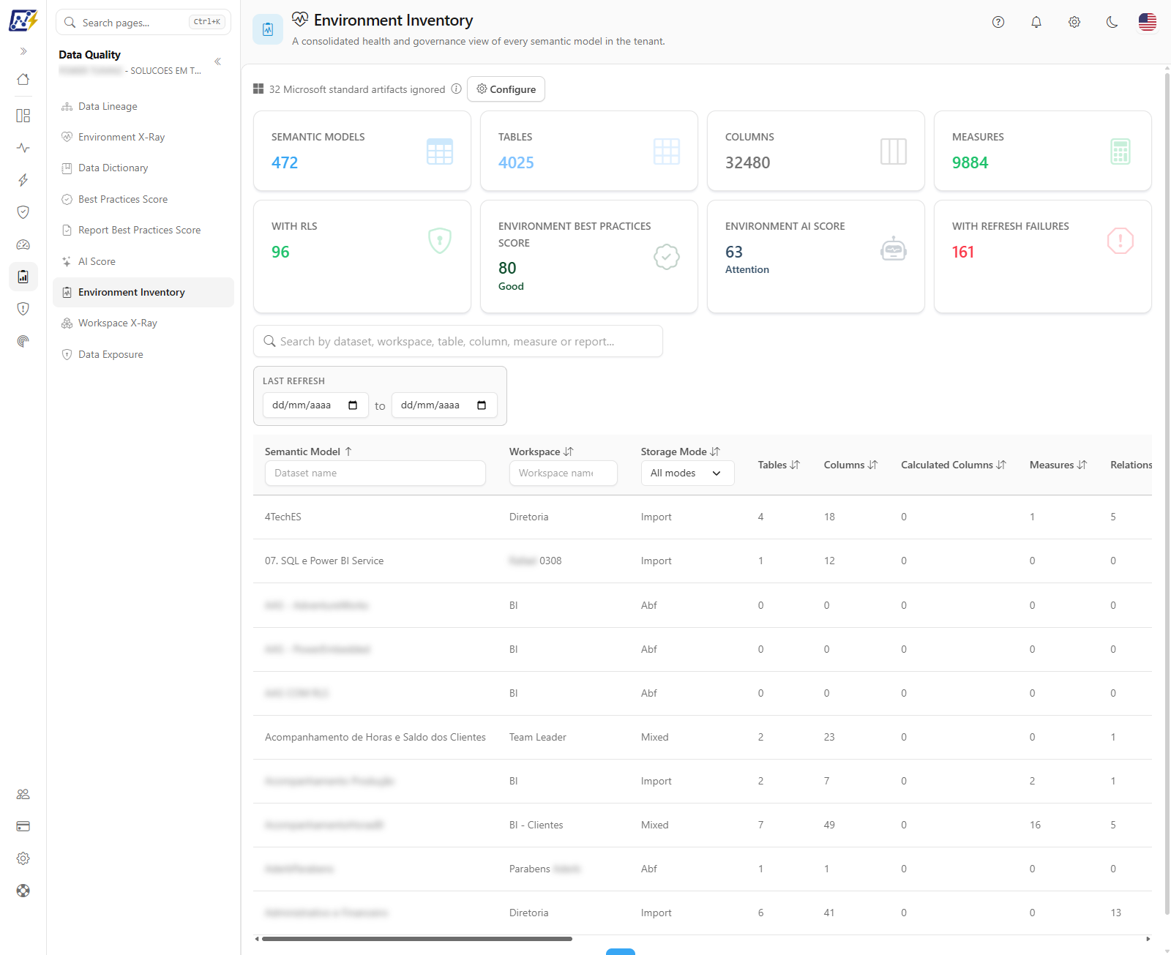Screen dimensions: 1171x955
Task: Sort by Semantic Model column
Action: point(308,452)
